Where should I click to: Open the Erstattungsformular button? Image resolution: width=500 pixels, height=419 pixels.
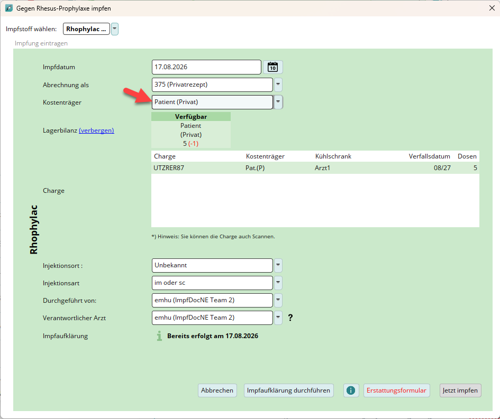(x=396, y=390)
